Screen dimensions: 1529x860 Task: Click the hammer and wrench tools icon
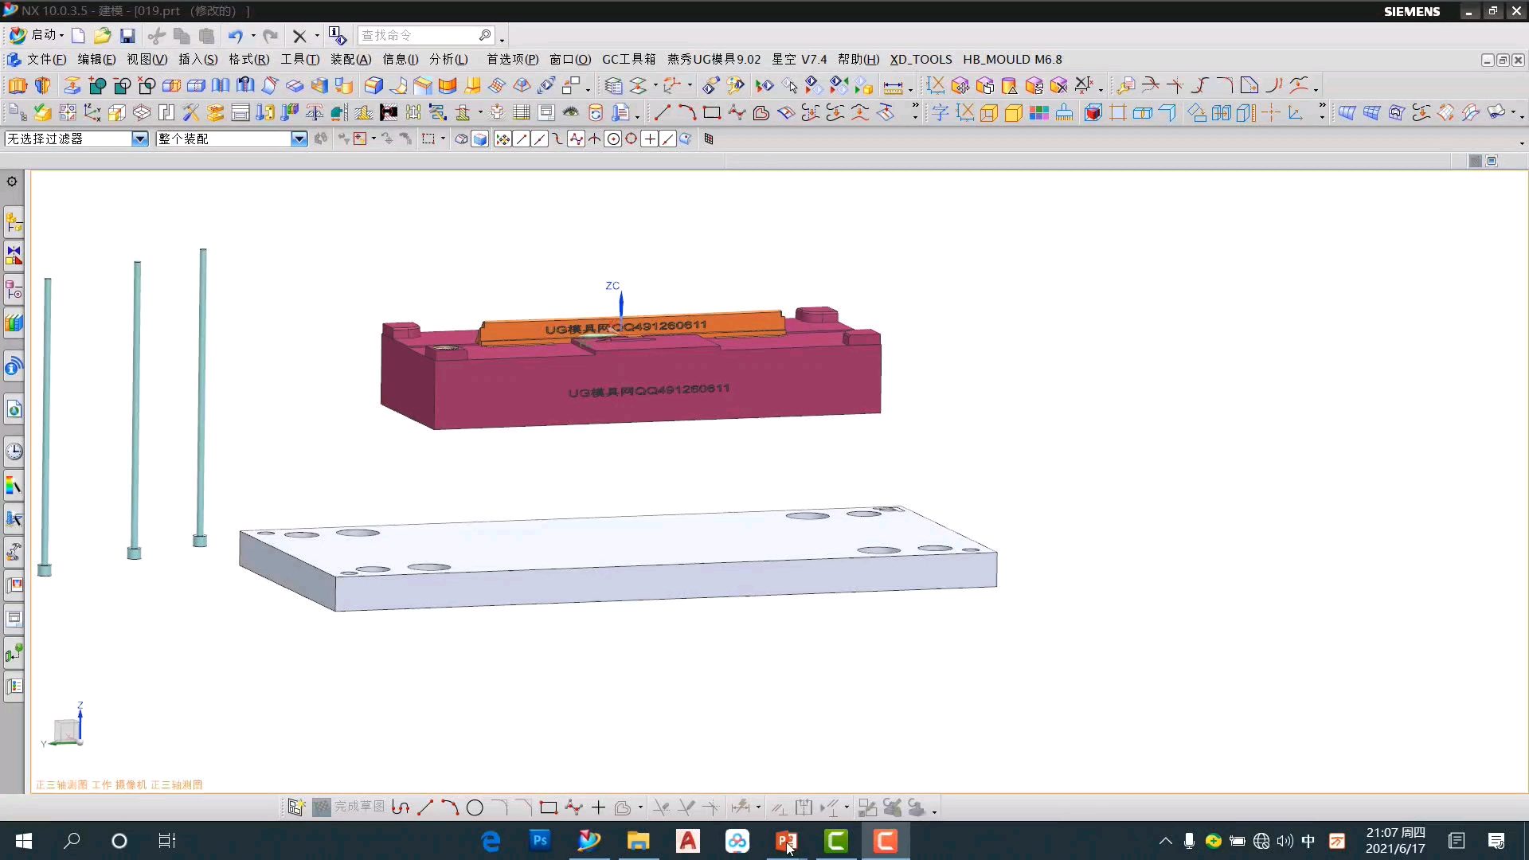(x=190, y=113)
